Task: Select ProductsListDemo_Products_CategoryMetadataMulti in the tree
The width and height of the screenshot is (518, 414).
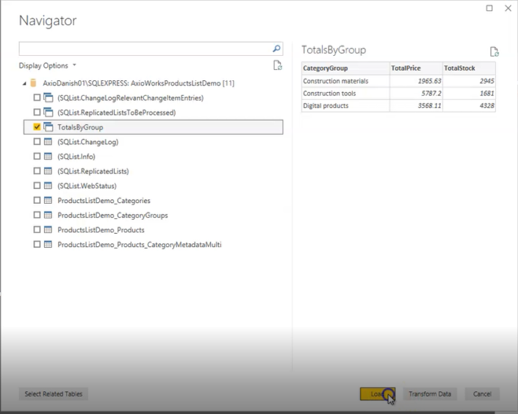Action: pos(139,245)
